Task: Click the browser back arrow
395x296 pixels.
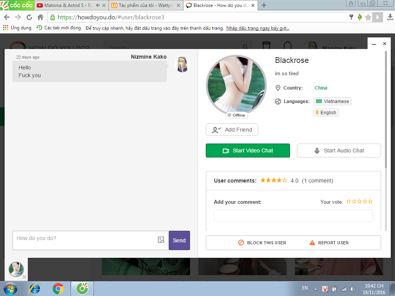Action: [x=7, y=17]
